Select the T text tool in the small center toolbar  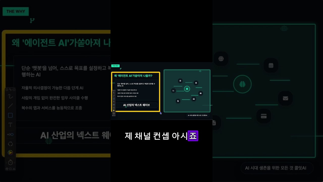click(114, 102)
